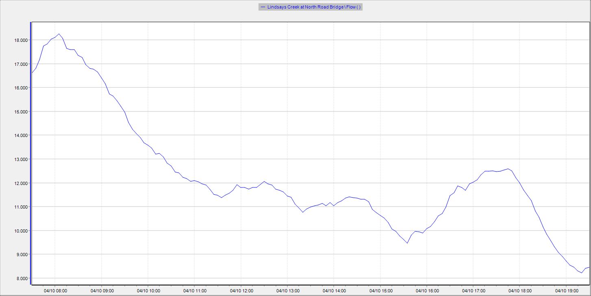This screenshot has width=591, height=296.
Task: Select the 04/10 13:00 time axis label
Action: pos(287,291)
